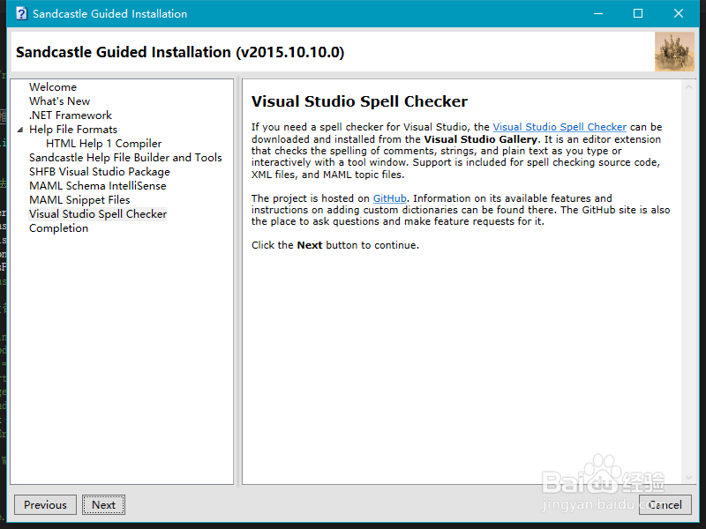Maximize the Sandcastle installer window
The width and height of the screenshot is (706, 529).
[638, 13]
